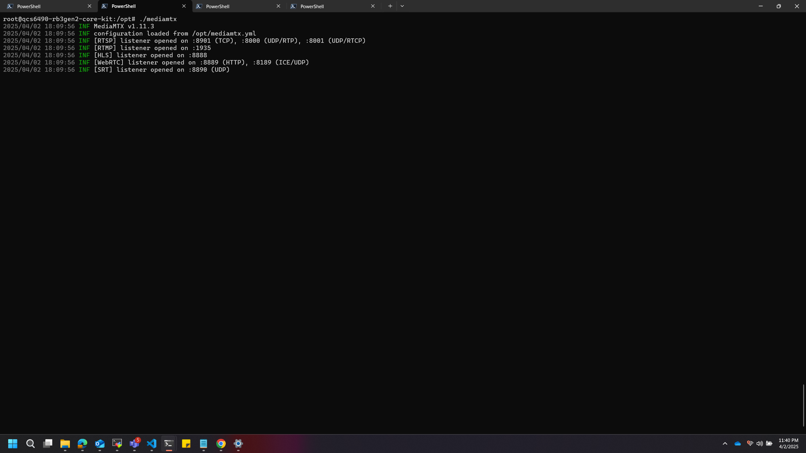Switch to the third PowerShell tab
806x453 pixels.
[x=239, y=6]
